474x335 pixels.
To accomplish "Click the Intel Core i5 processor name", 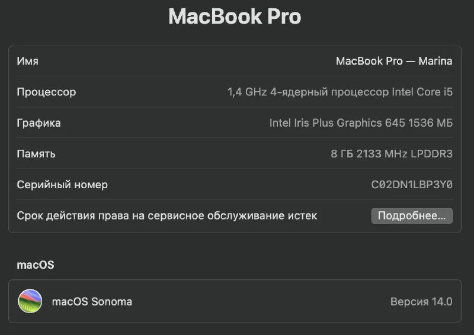I will point(422,92).
